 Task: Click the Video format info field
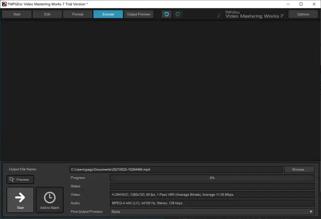click(x=212, y=195)
